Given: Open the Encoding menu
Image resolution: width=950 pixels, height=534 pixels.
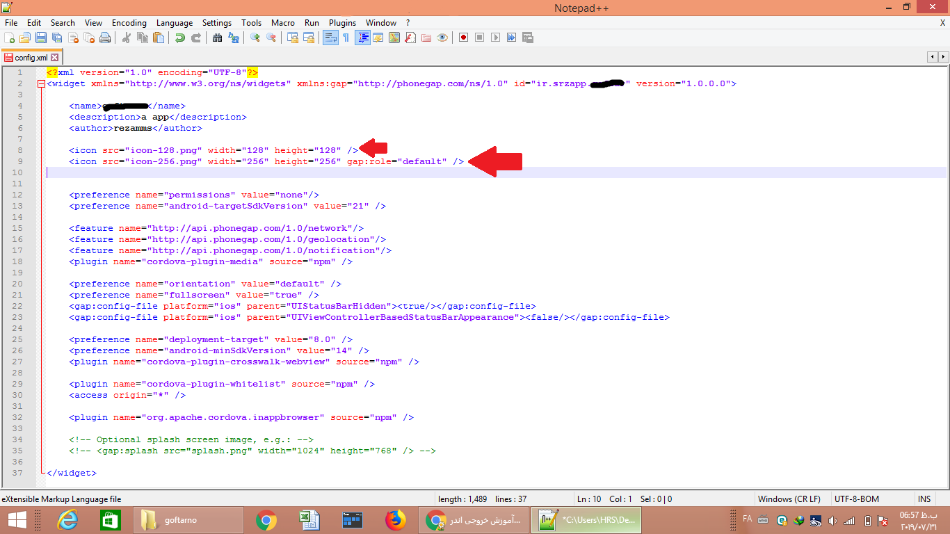Looking at the screenshot, I should pyautogui.click(x=129, y=23).
